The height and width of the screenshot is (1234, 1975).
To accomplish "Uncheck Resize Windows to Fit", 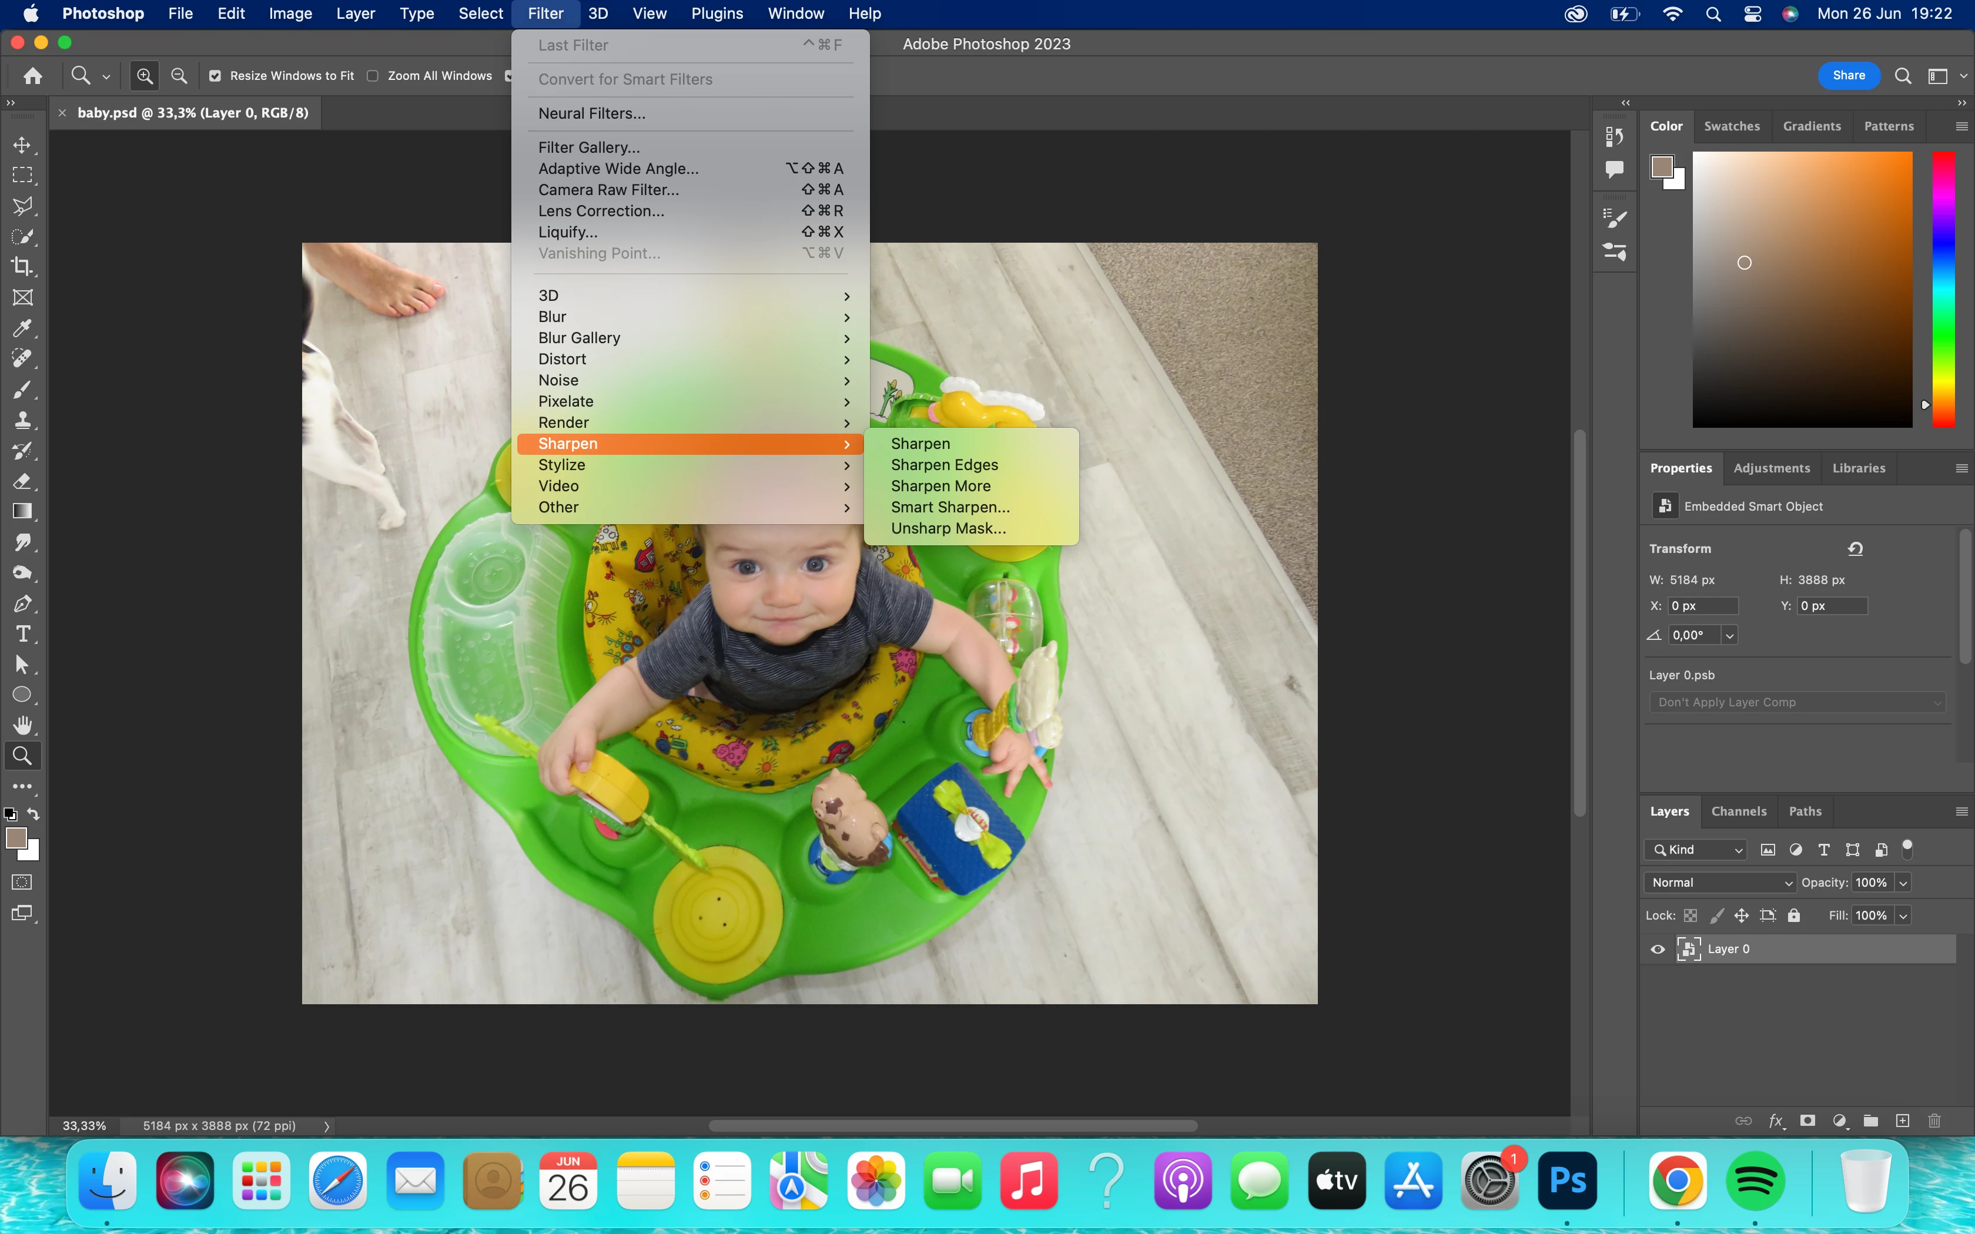I will (216, 76).
